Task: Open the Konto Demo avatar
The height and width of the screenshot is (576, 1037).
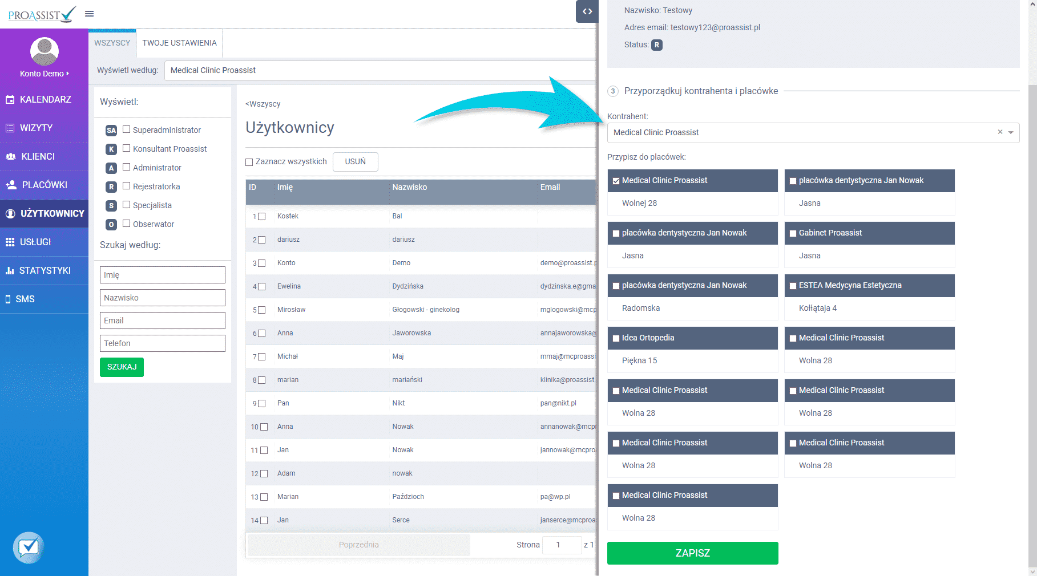Action: (44, 51)
